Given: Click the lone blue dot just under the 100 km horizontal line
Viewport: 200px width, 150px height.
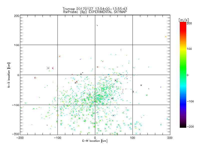Looking at the screenshot, I should tap(121, 50).
